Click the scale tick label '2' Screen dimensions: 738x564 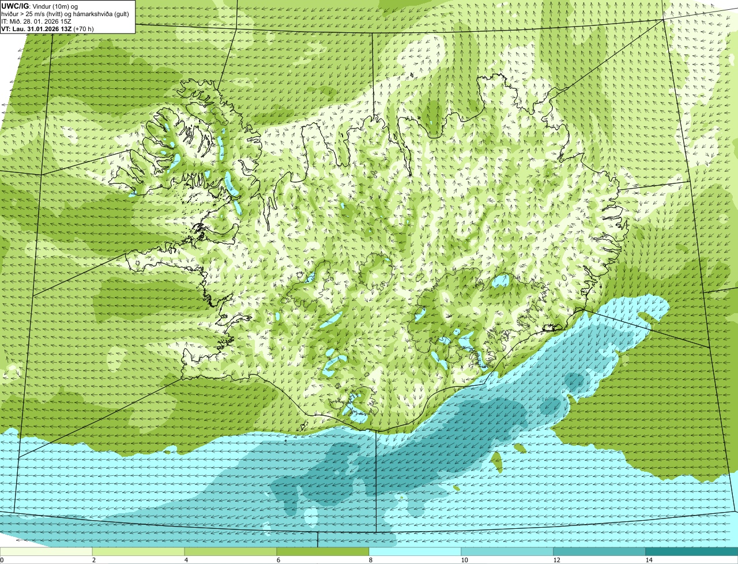point(94,560)
